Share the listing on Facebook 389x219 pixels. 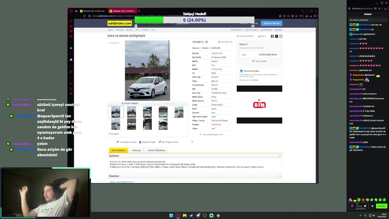click(272, 36)
